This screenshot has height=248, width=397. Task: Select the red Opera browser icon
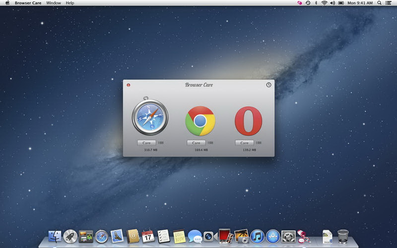[x=248, y=121]
